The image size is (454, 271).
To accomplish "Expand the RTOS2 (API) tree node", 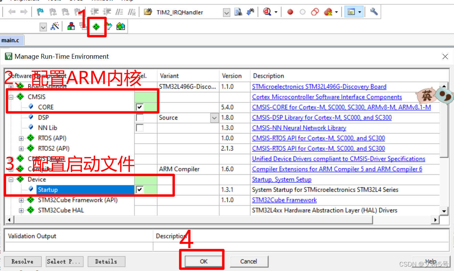I will click(21, 149).
